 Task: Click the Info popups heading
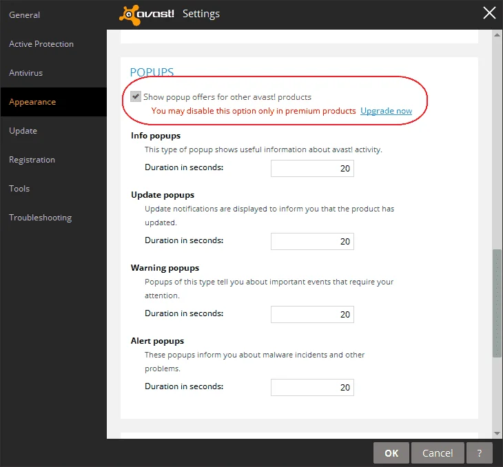pyautogui.click(x=156, y=136)
